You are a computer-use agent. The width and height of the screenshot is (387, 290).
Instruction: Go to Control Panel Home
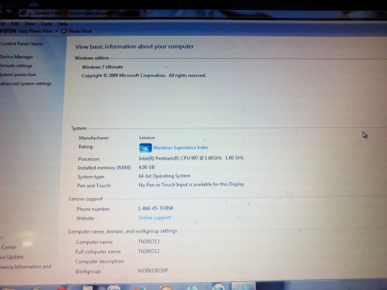pyautogui.click(x=21, y=43)
